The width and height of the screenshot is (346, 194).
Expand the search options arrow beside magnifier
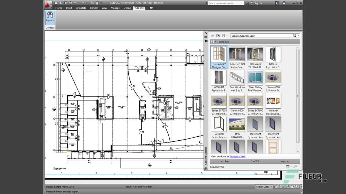coord(299,35)
